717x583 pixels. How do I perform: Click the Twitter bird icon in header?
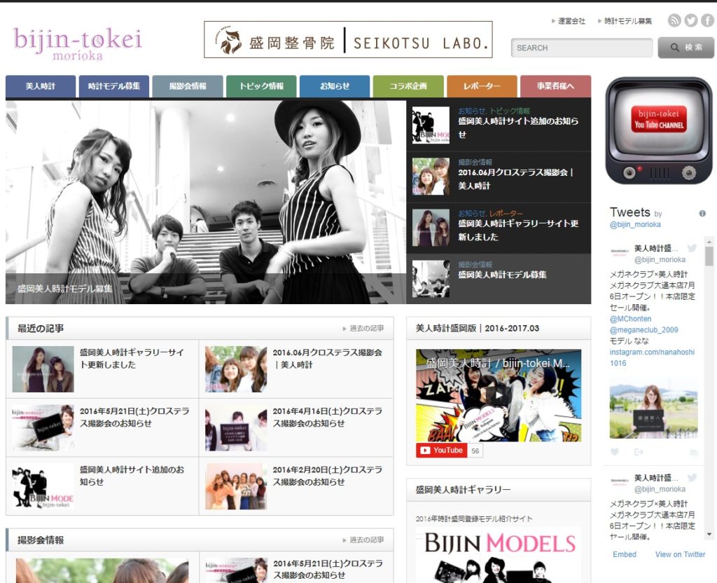pyautogui.click(x=690, y=21)
